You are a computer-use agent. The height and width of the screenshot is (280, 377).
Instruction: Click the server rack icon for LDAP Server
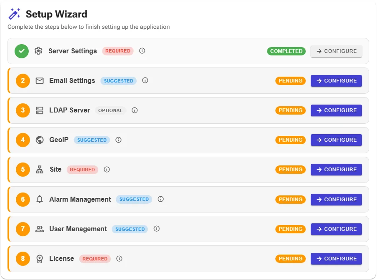[40, 110]
